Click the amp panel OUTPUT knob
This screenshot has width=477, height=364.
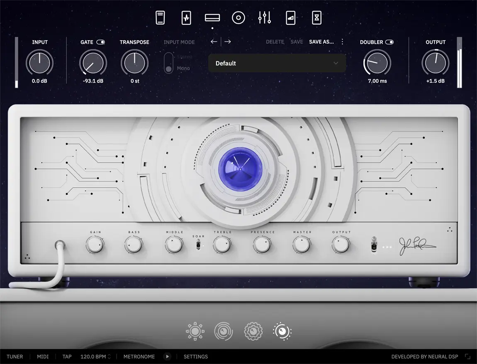coord(341,245)
